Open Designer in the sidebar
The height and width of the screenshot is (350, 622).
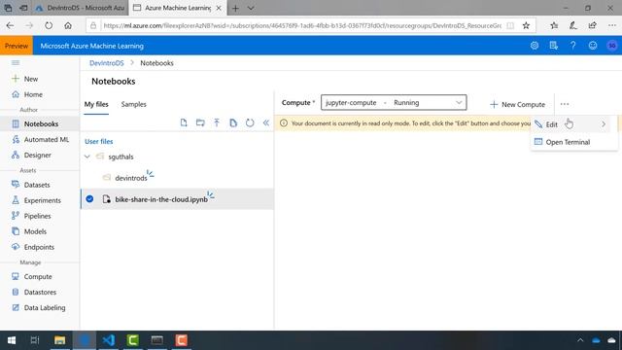pyautogui.click(x=31, y=155)
